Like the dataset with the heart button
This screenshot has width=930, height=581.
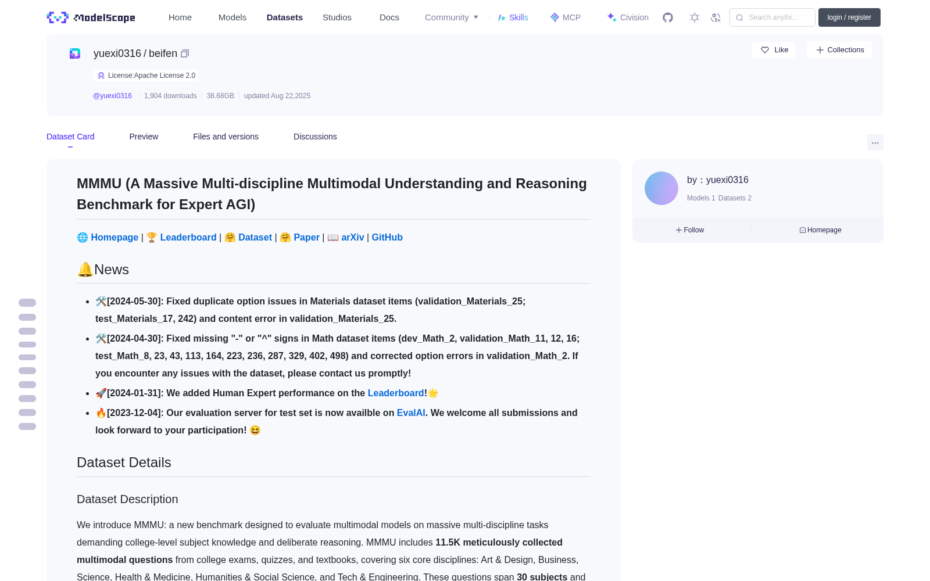point(774,50)
